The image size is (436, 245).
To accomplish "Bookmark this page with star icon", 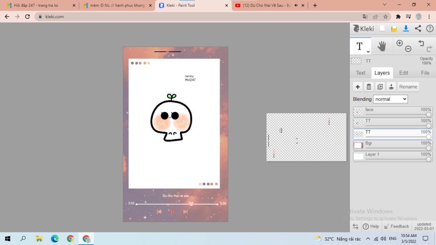I will 385,17.
